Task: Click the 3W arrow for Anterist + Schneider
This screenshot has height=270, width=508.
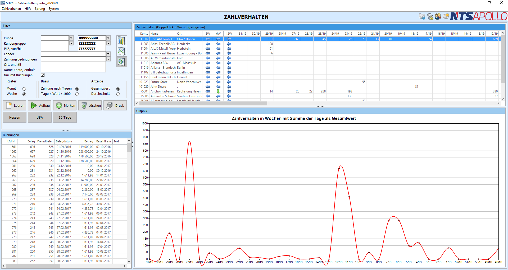Action: click(x=208, y=96)
